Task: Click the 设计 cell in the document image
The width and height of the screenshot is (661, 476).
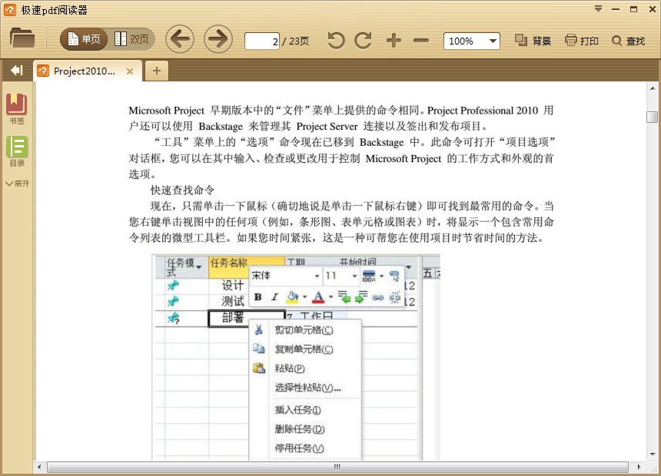Action: (x=233, y=285)
